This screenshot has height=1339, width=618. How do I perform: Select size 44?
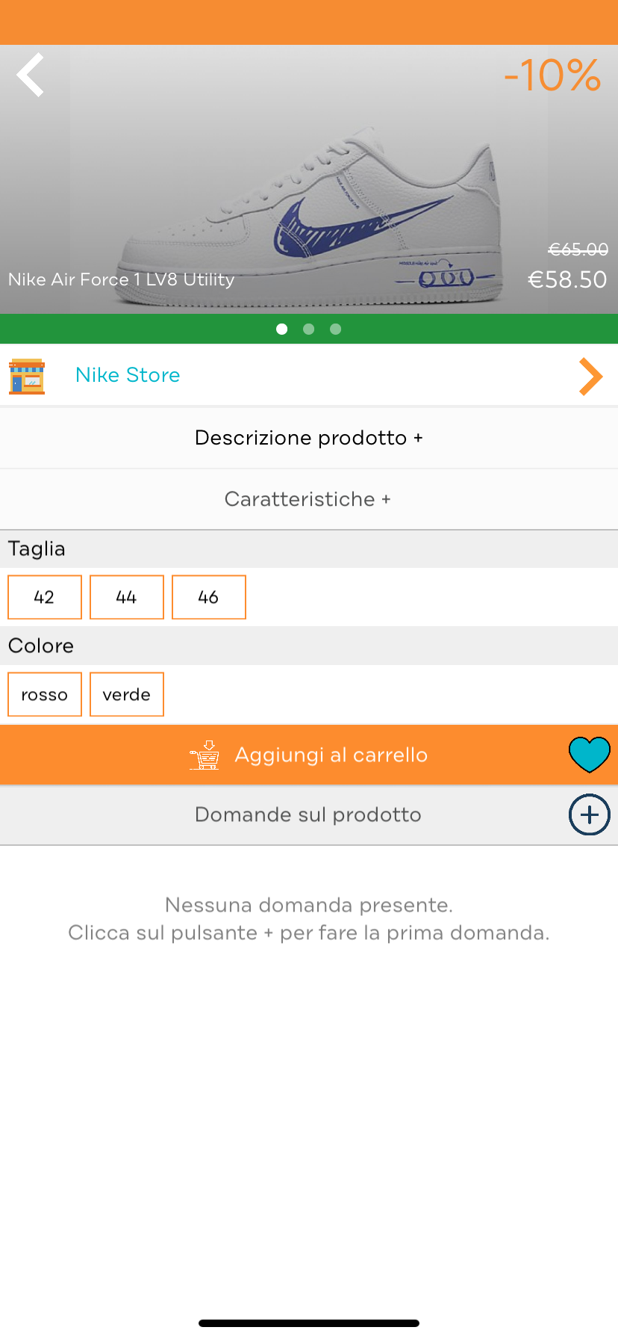click(x=127, y=597)
